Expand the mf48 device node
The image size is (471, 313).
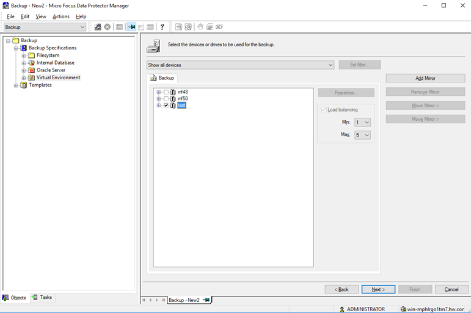[x=159, y=92]
